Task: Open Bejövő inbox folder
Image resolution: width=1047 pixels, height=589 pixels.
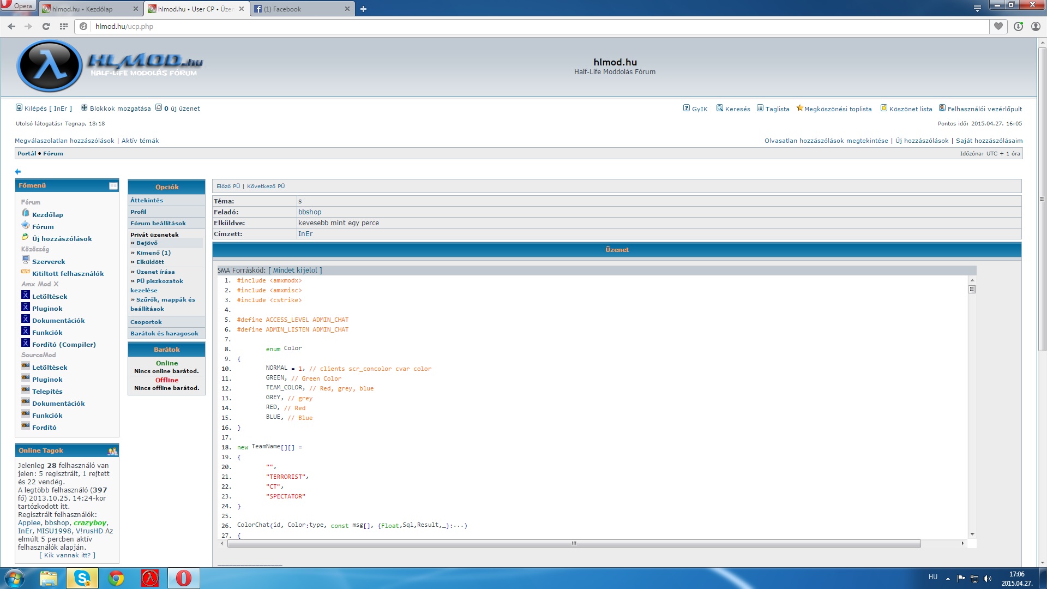Action: click(147, 243)
